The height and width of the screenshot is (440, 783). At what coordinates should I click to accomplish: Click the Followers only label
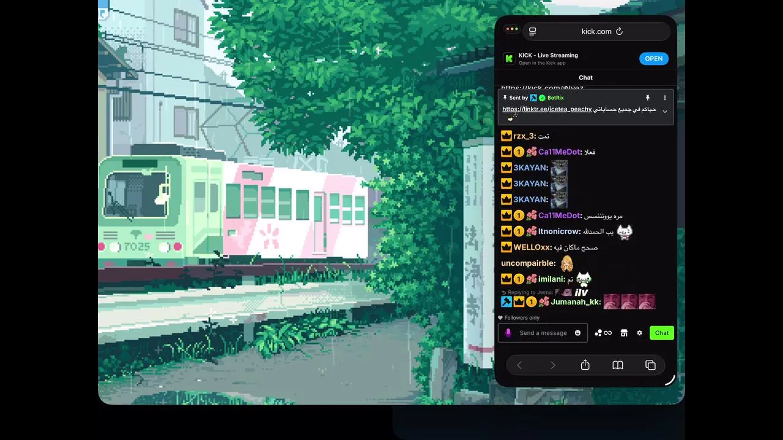coord(522,318)
